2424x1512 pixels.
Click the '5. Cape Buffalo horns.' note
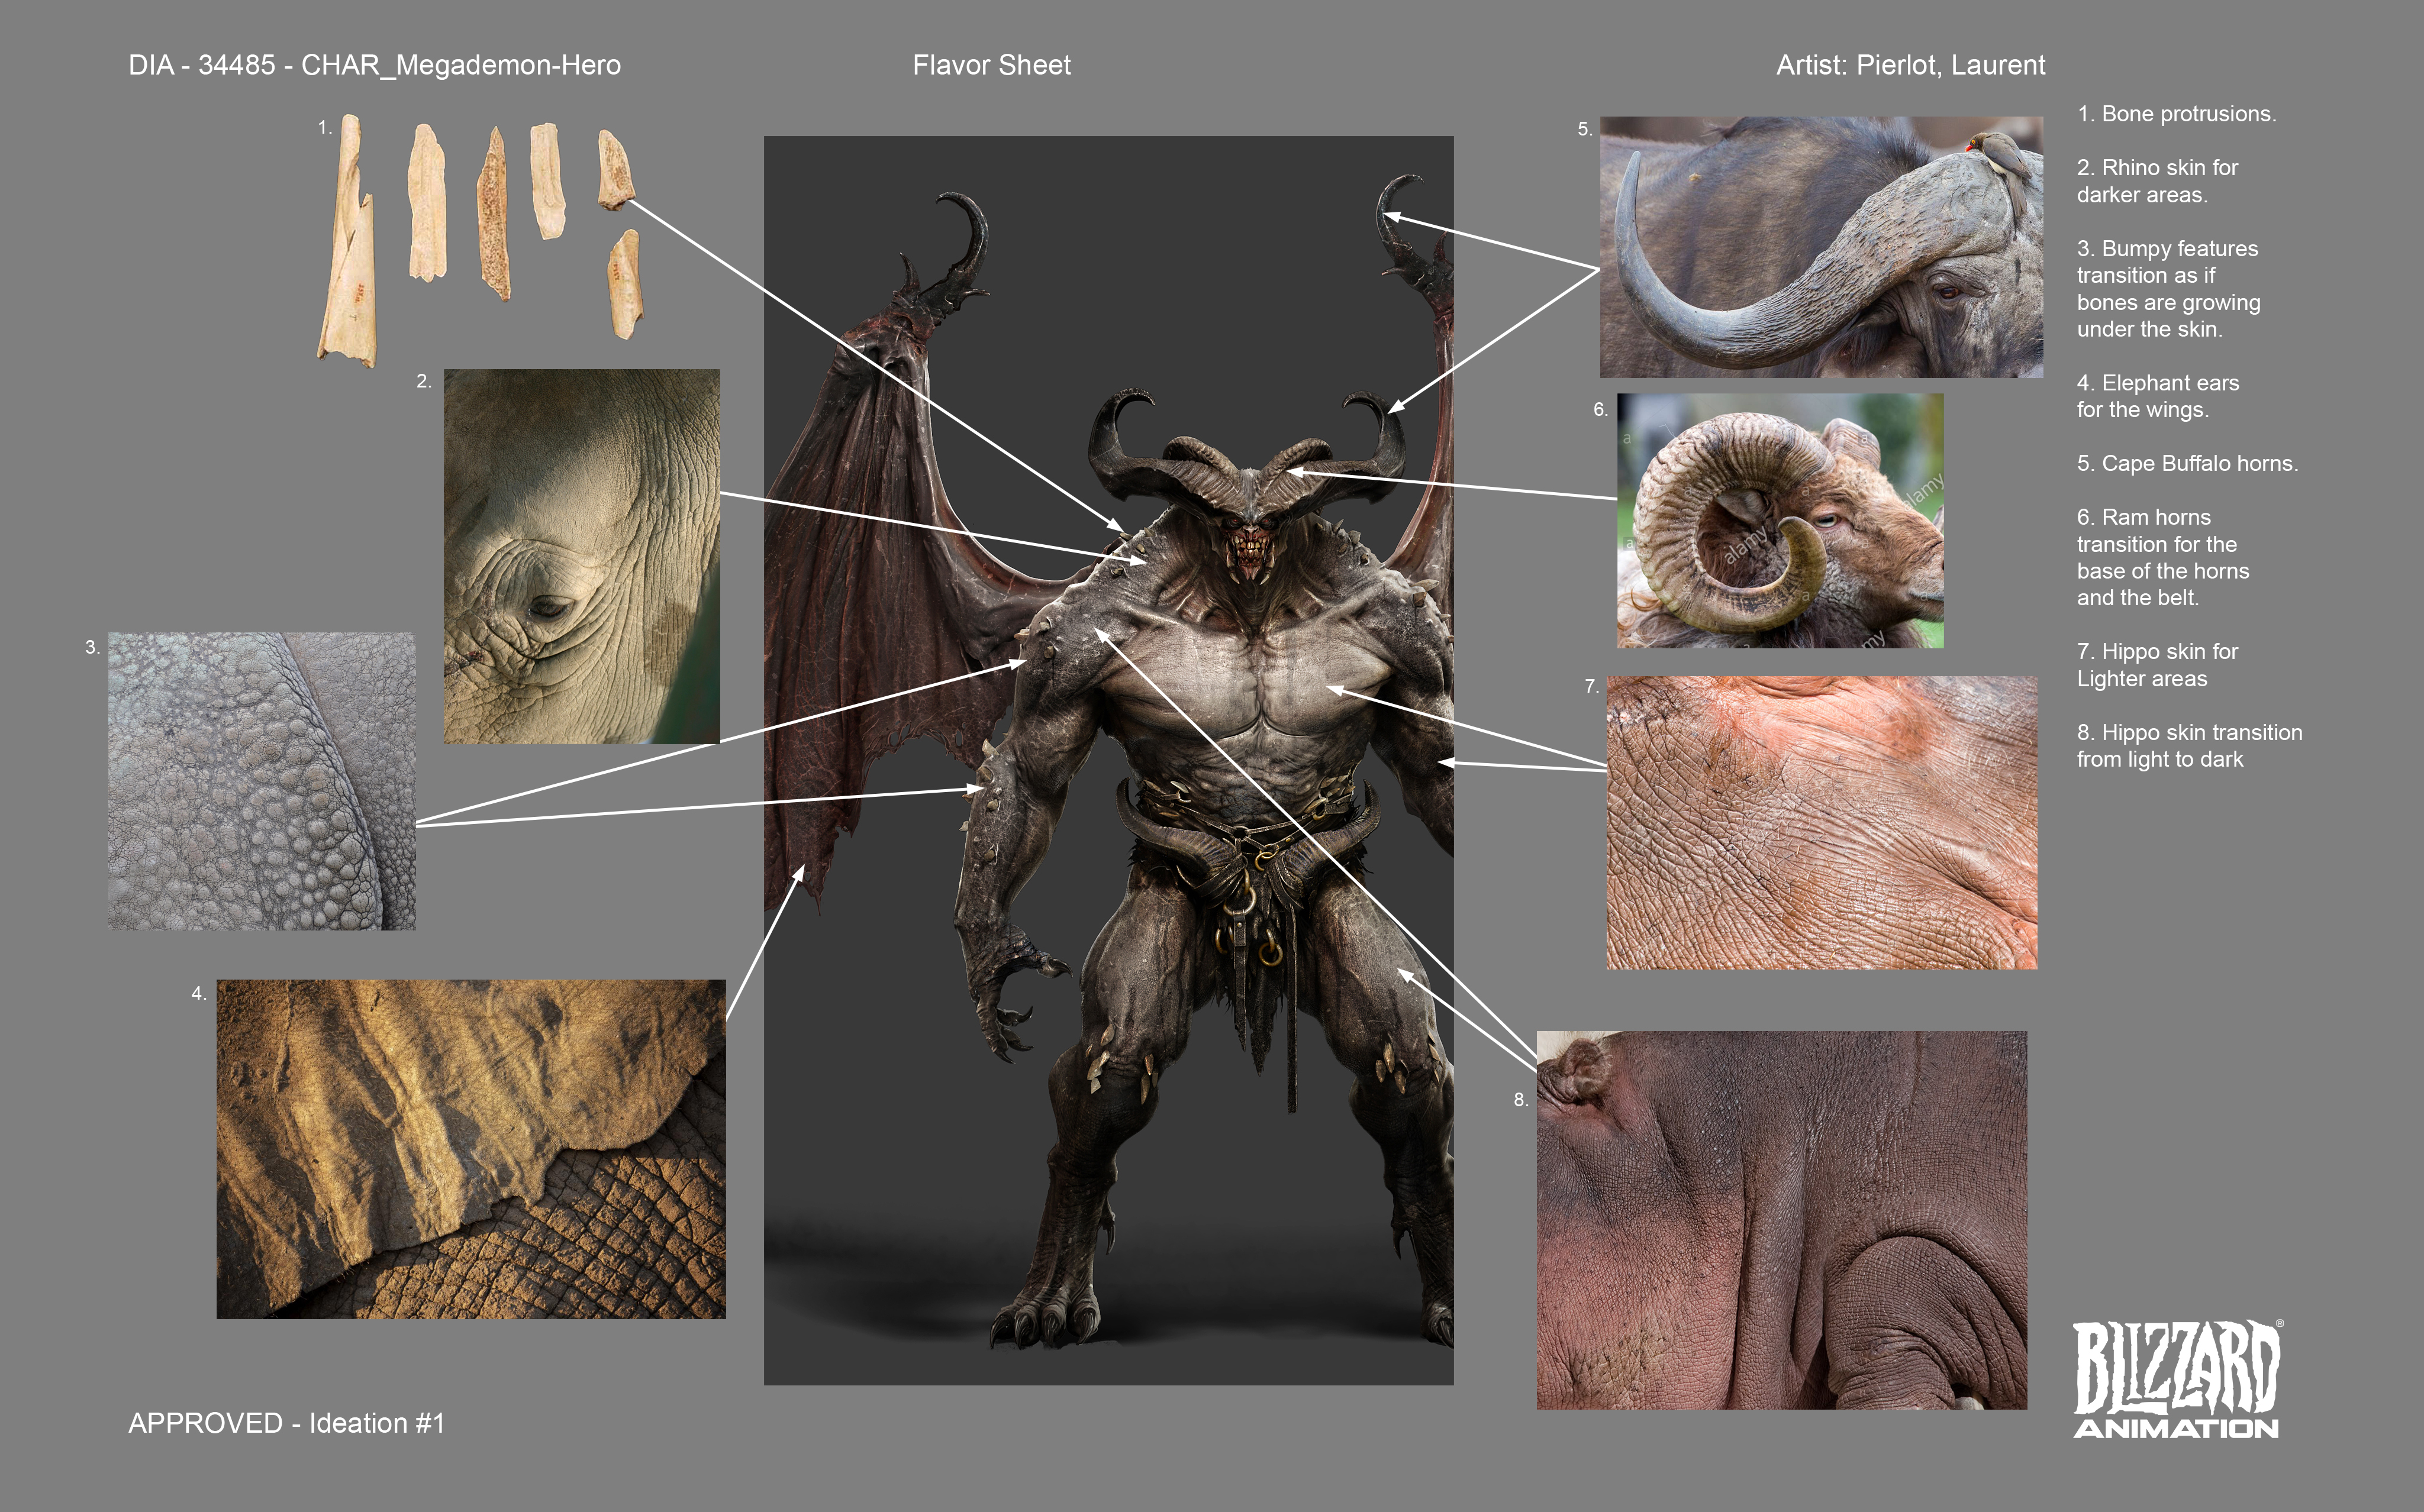[x=2187, y=463]
